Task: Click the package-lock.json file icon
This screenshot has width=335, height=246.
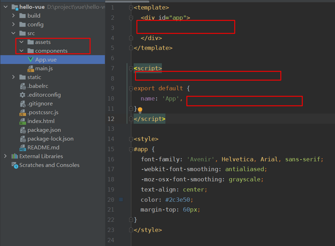Action: click(x=23, y=139)
